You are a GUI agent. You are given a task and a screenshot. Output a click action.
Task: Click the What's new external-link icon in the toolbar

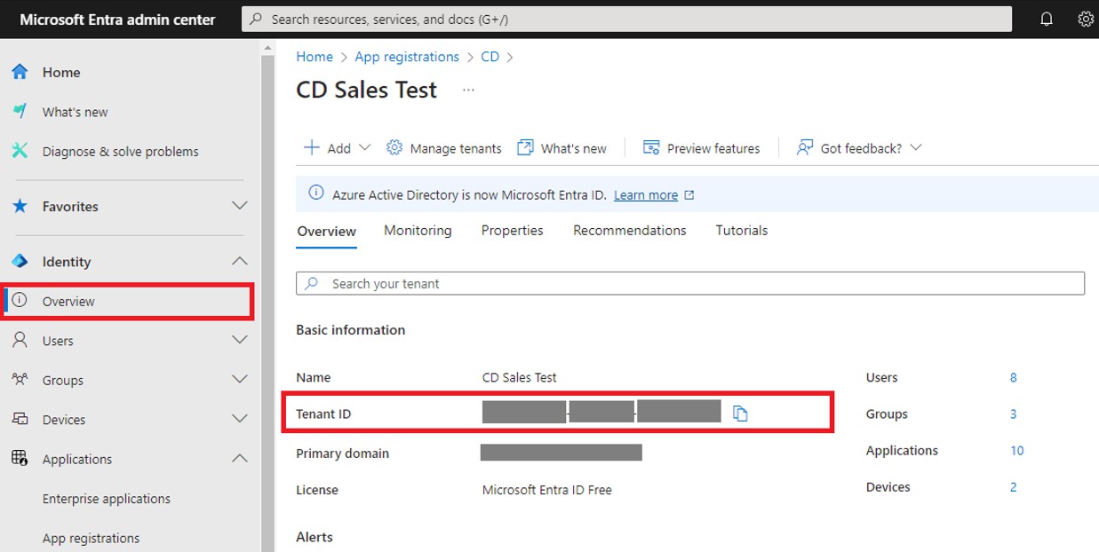[526, 147]
